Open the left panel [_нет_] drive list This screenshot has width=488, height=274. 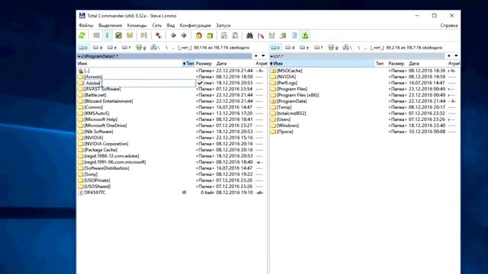185,47
